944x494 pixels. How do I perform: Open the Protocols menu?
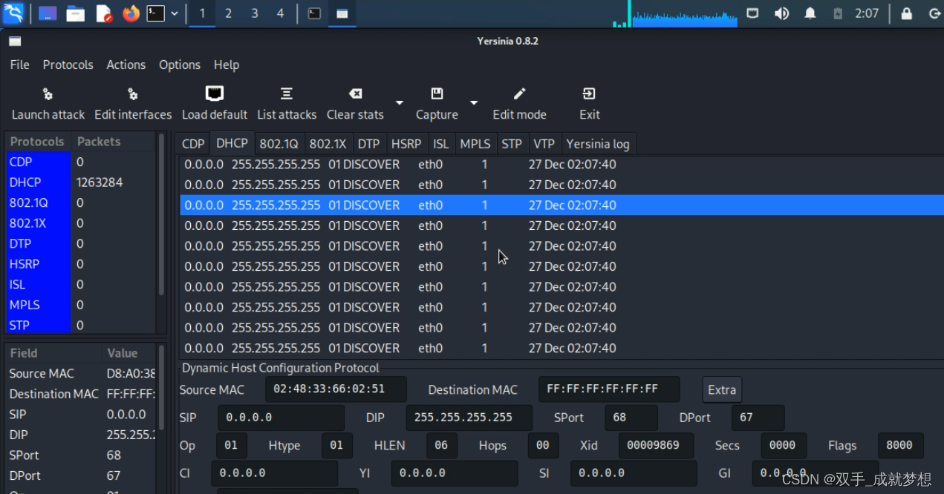pos(68,65)
